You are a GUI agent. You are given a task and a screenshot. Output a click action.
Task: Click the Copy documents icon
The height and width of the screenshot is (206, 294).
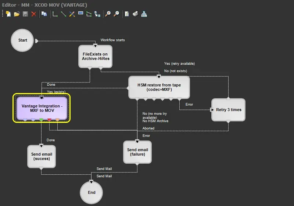pos(44,14)
